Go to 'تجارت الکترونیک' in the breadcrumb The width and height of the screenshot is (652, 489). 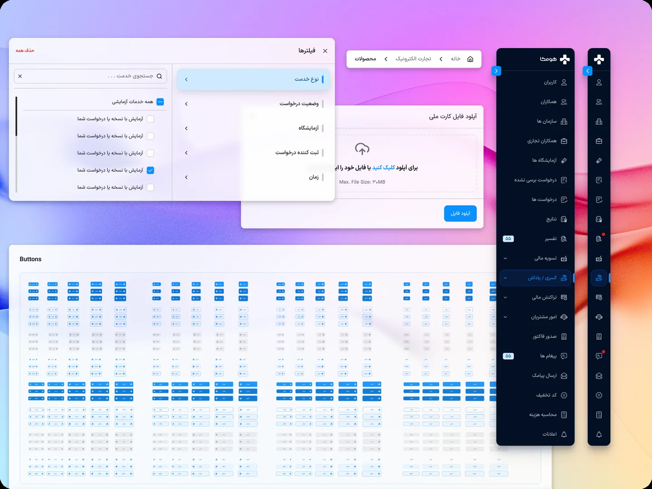[x=413, y=59]
